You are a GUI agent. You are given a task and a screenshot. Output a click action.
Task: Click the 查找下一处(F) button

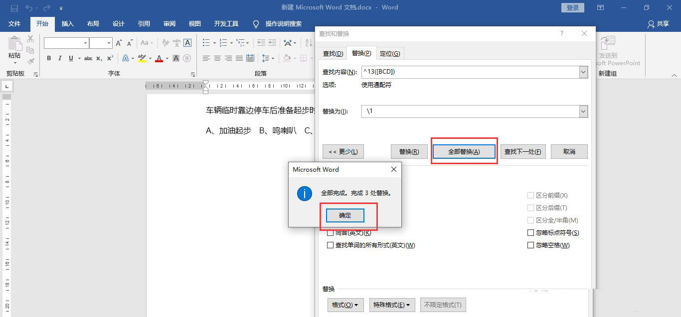coord(523,151)
